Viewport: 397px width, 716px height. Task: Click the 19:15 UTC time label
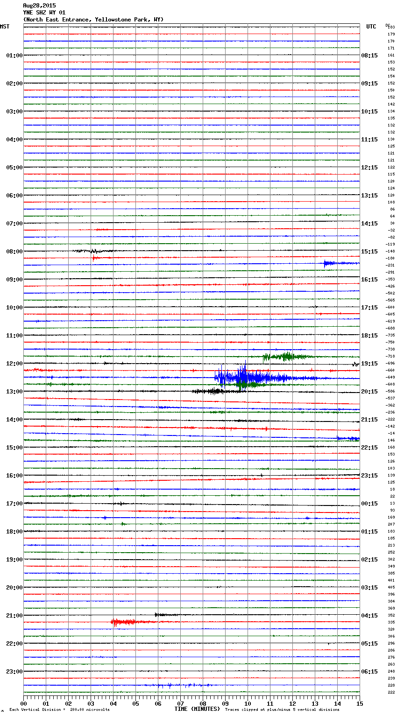pos(369,364)
